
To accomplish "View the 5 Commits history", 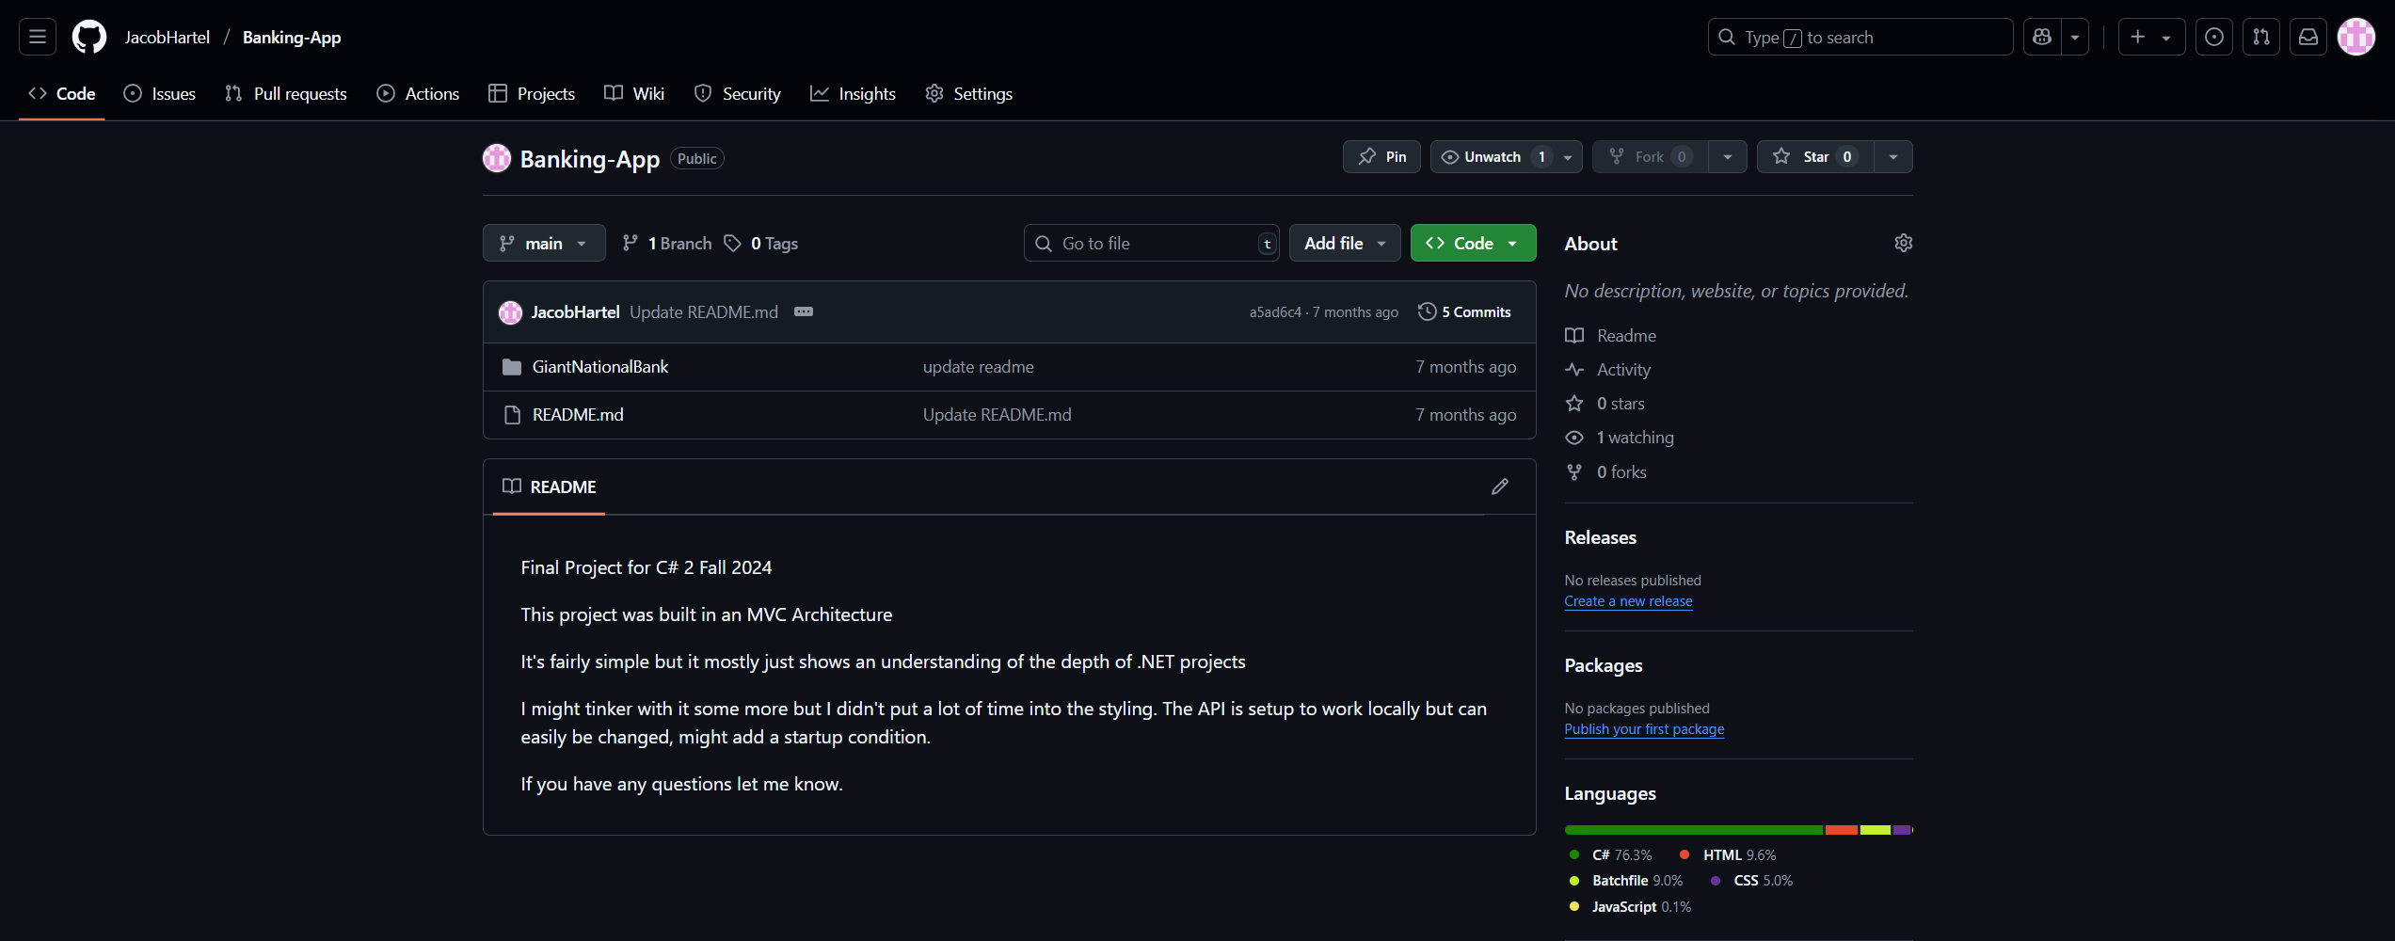I will [1464, 312].
